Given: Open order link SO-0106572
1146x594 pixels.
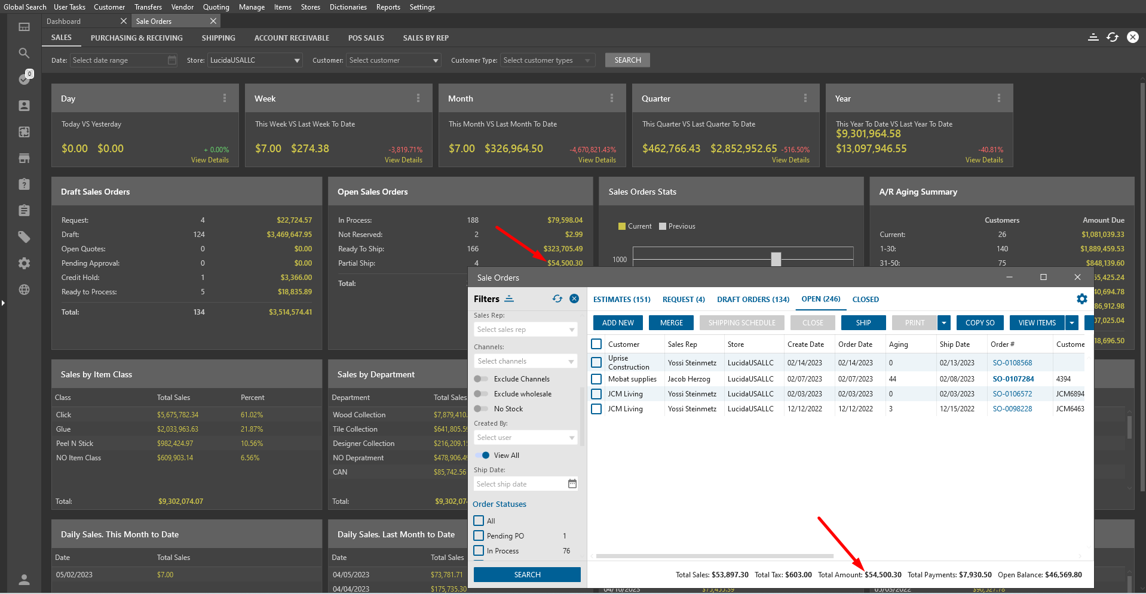Looking at the screenshot, I should (1012, 394).
